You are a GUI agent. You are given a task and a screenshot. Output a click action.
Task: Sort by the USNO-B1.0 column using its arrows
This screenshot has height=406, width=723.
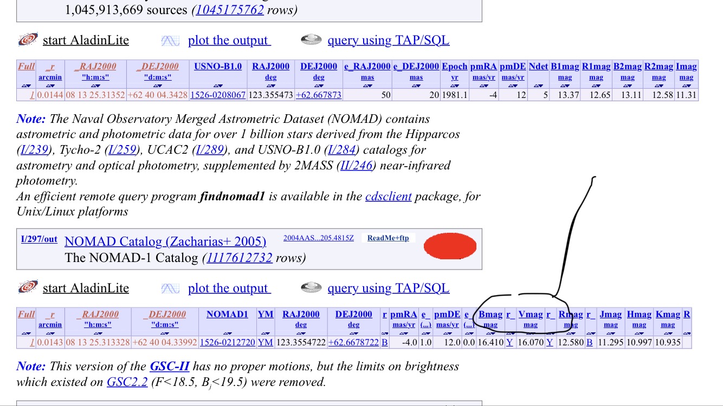point(218,86)
